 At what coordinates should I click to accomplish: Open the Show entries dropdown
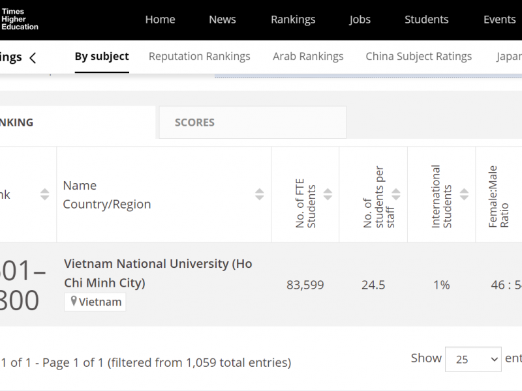pyautogui.click(x=472, y=359)
